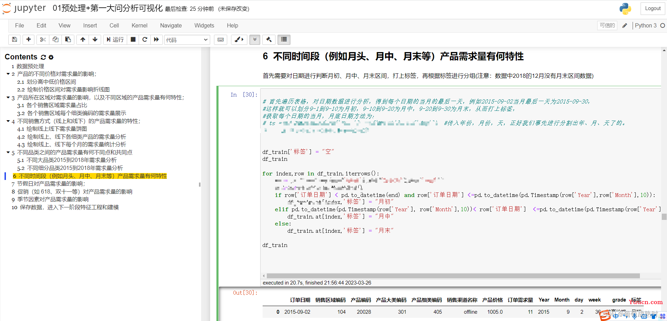The image size is (667, 321).
Task: Open Contents settings gear icon
Action: pyautogui.click(x=51, y=57)
